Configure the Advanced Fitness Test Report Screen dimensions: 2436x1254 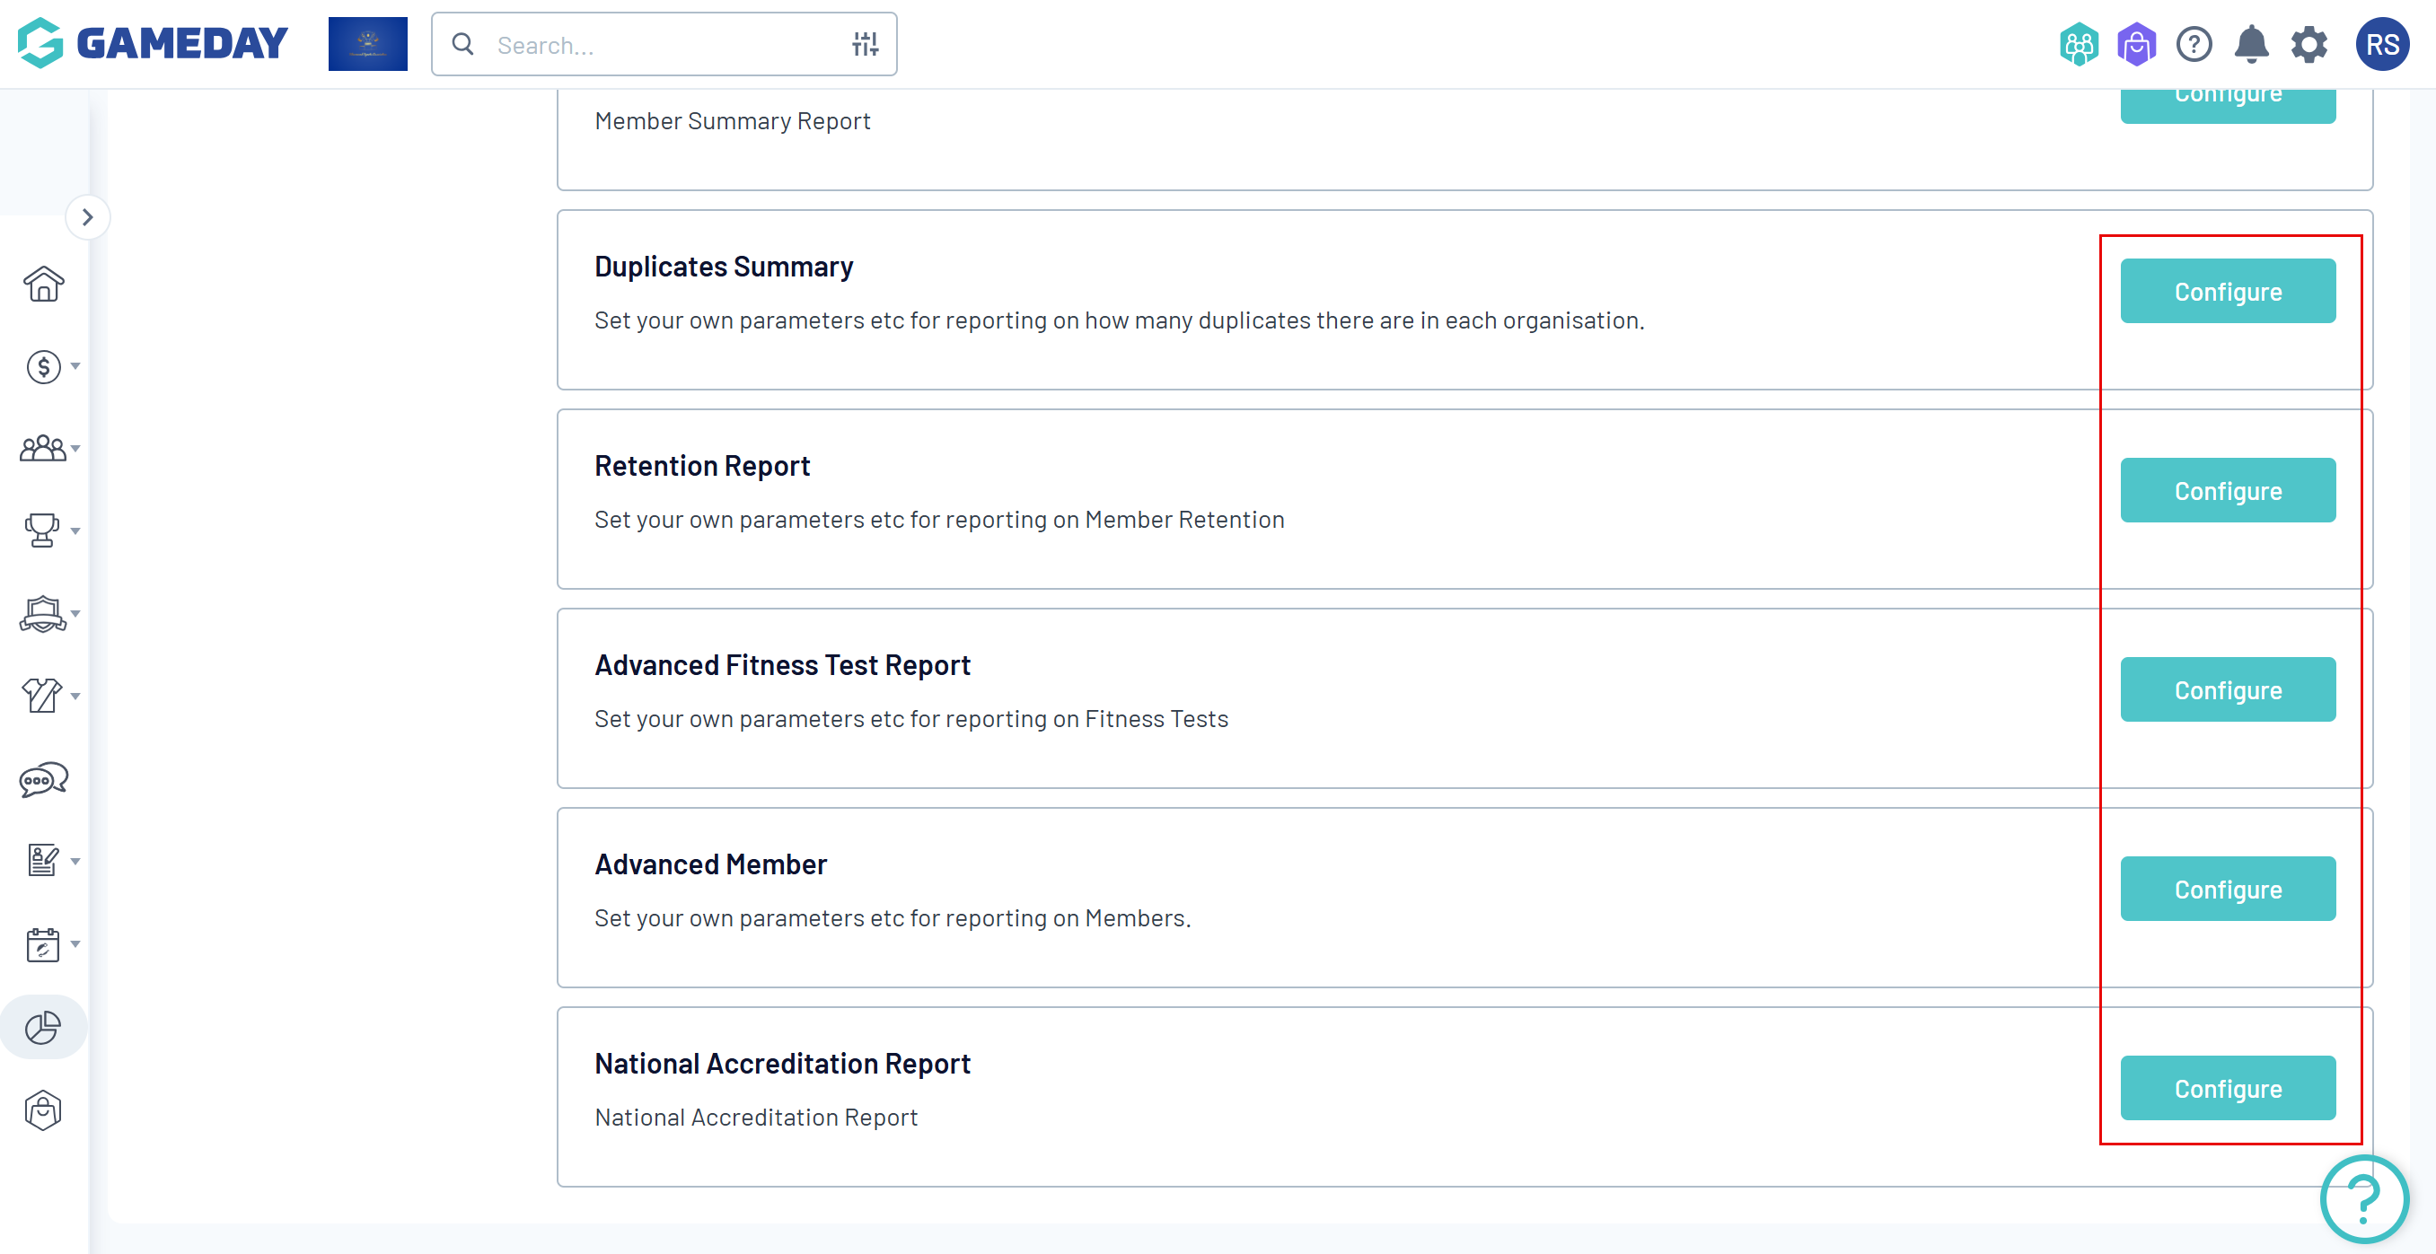click(x=2227, y=690)
